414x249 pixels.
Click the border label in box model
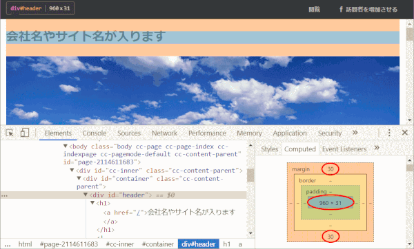[308, 180]
